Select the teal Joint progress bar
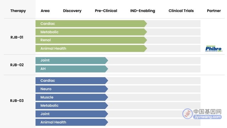This screenshot has width=227, height=128. click(72, 60)
